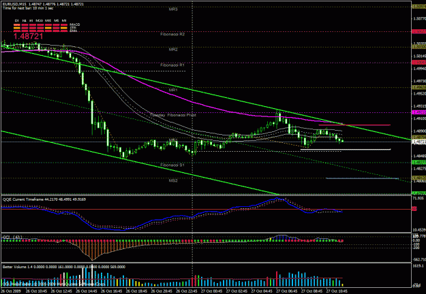Click the MACD signal bar under D1
The height and width of the screenshot is (294, 426).
coord(17,25)
